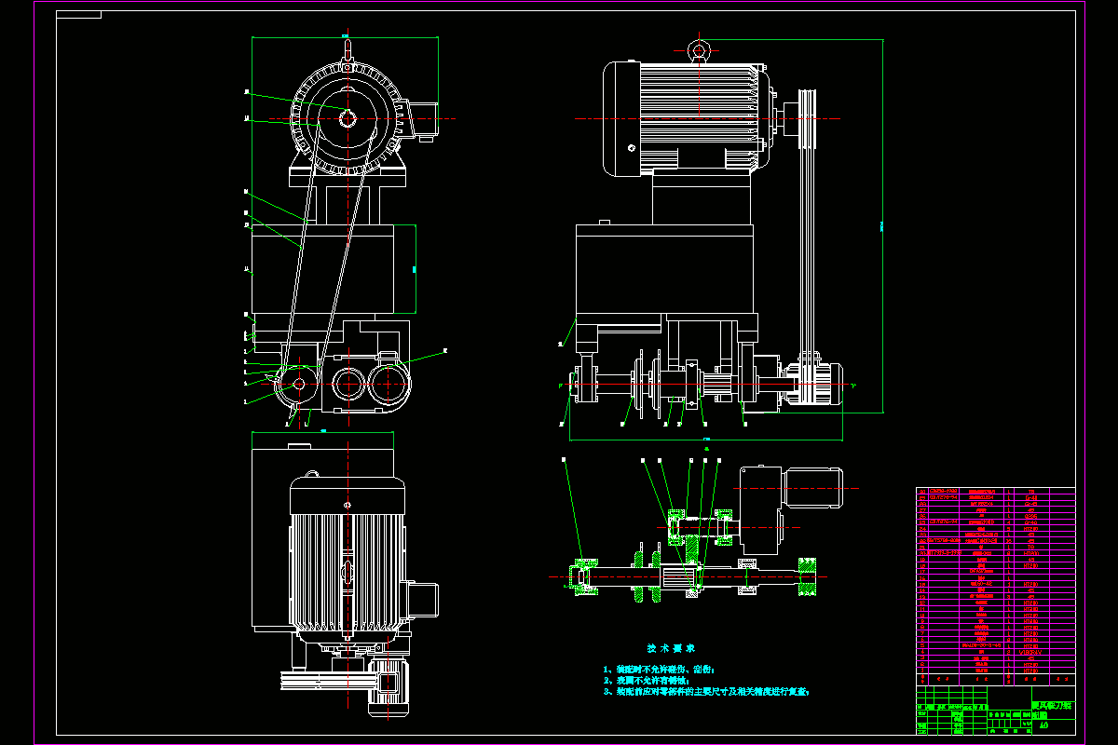Select technical requirement line 3 text
Screen dimensions: 1118x745
point(706,692)
